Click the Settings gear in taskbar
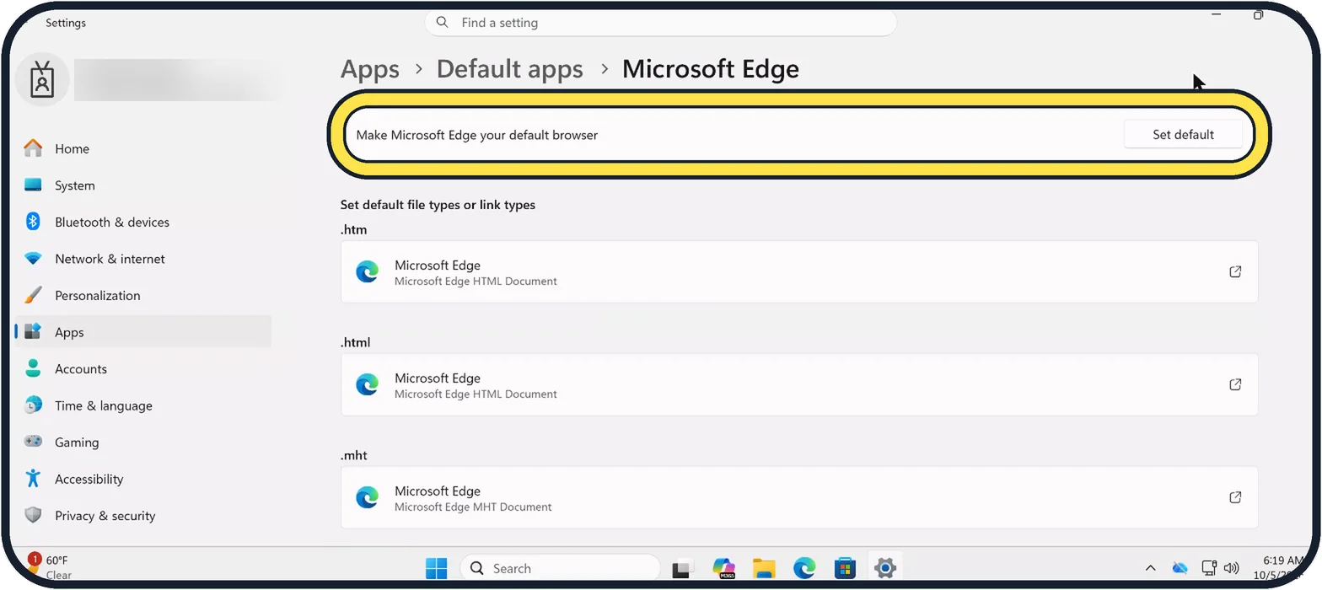1322x590 pixels. point(884,568)
